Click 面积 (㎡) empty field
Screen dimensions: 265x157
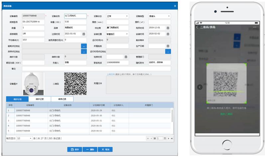[160, 22]
